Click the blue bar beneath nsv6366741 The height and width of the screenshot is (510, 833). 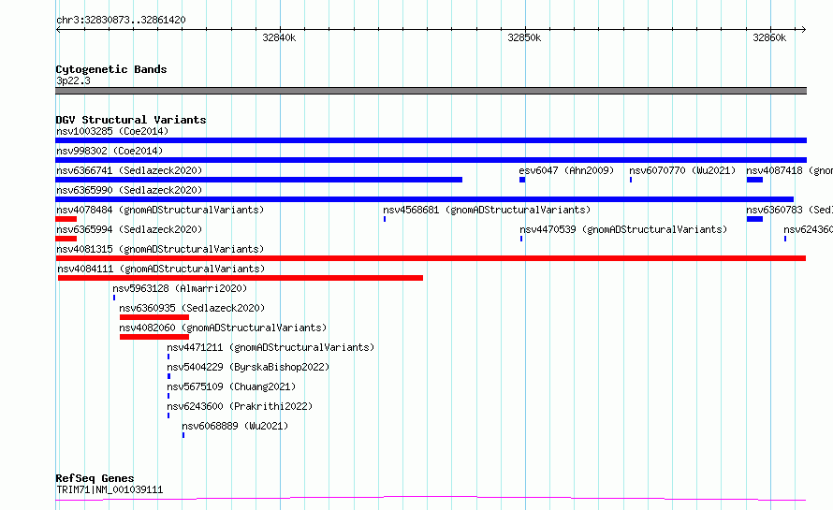[258, 180]
